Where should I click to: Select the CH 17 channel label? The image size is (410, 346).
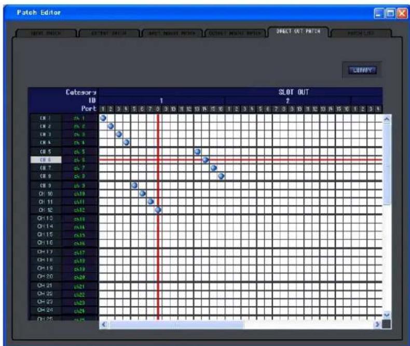pyautogui.click(x=46, y=252)
